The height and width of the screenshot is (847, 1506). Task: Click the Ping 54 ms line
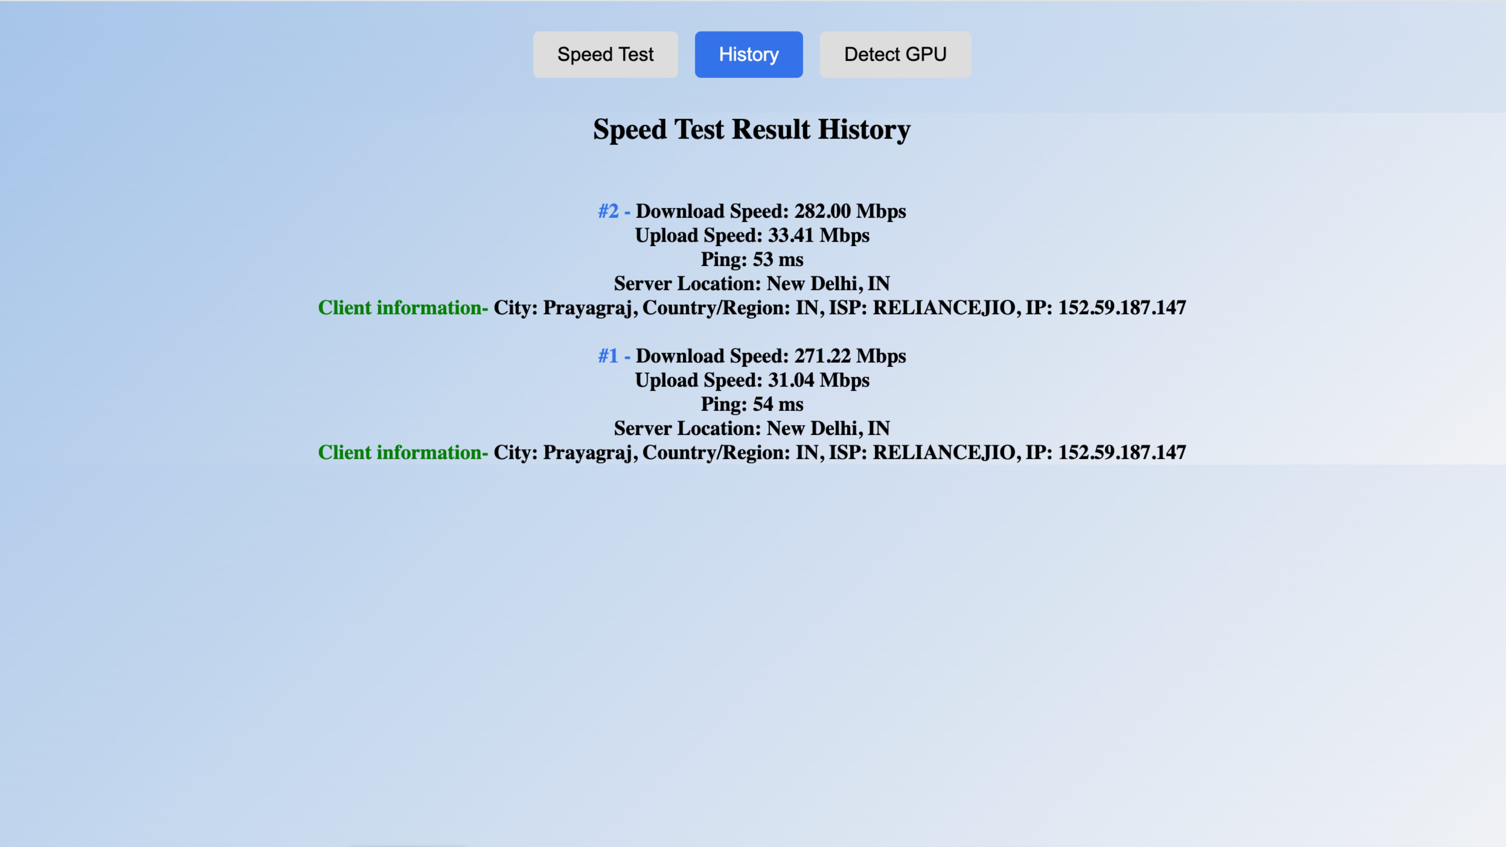752,405
